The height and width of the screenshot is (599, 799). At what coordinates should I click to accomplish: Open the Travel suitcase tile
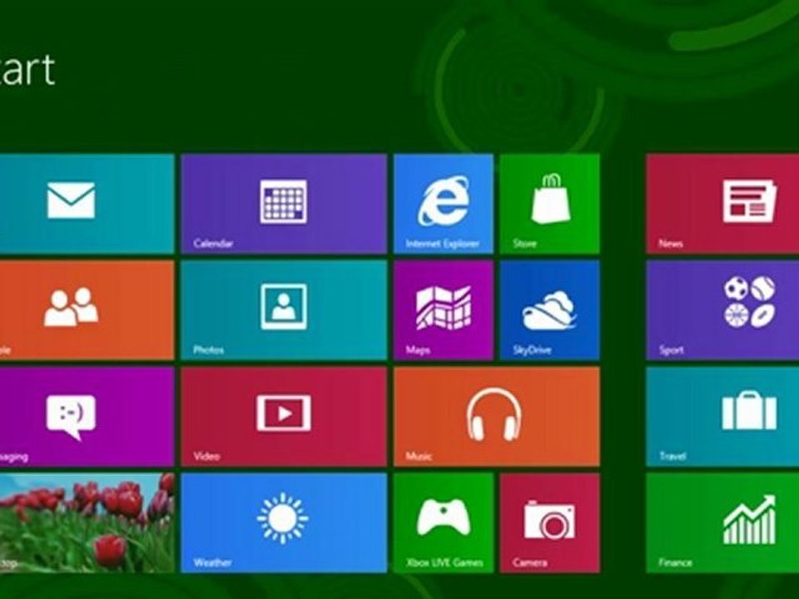click(722, 417)
